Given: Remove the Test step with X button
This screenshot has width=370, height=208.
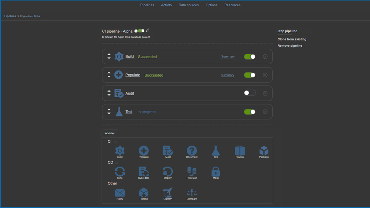Looking at the screenshot, I should click(265, 112).
